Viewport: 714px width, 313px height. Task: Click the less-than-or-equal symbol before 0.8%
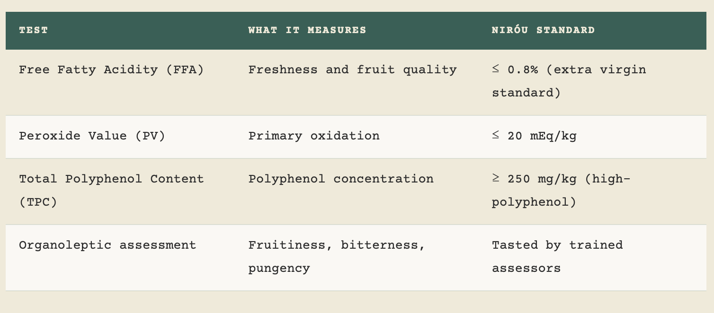pyautogui.click(x=496, y=70)
